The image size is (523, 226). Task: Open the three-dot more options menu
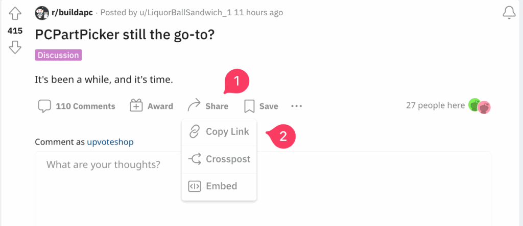[297, 106]
